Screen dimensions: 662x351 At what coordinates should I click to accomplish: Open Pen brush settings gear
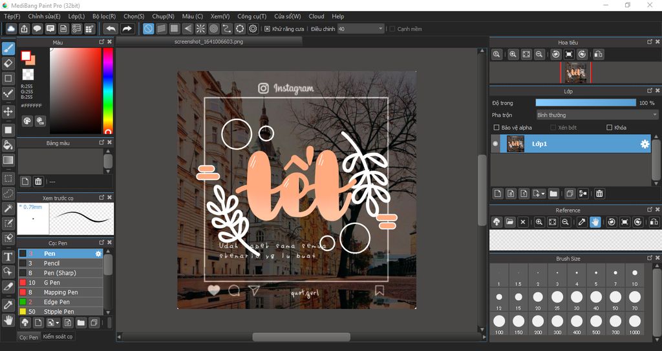click(98, 254)
